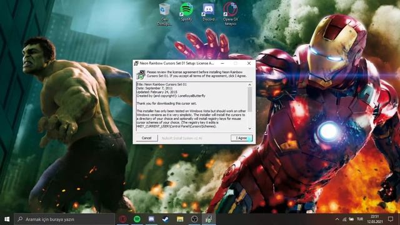Click 'Thank you for downloading this cursor set.'
Screen dimensions: 400x225
point(167,103)
